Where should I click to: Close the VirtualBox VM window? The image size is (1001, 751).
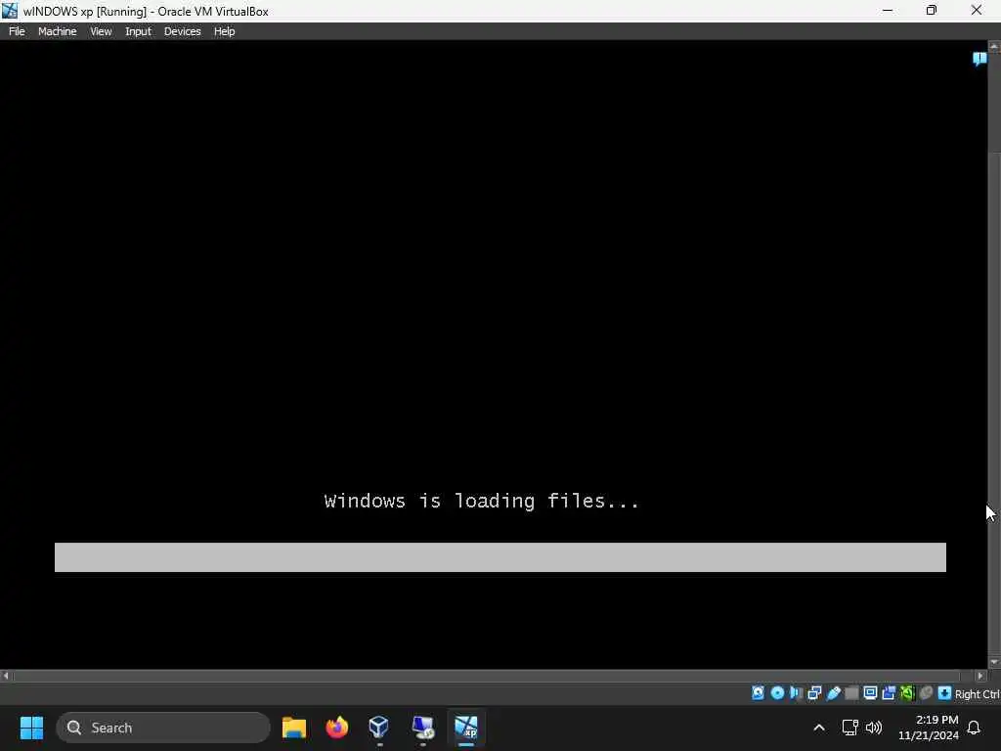[977, 11]
